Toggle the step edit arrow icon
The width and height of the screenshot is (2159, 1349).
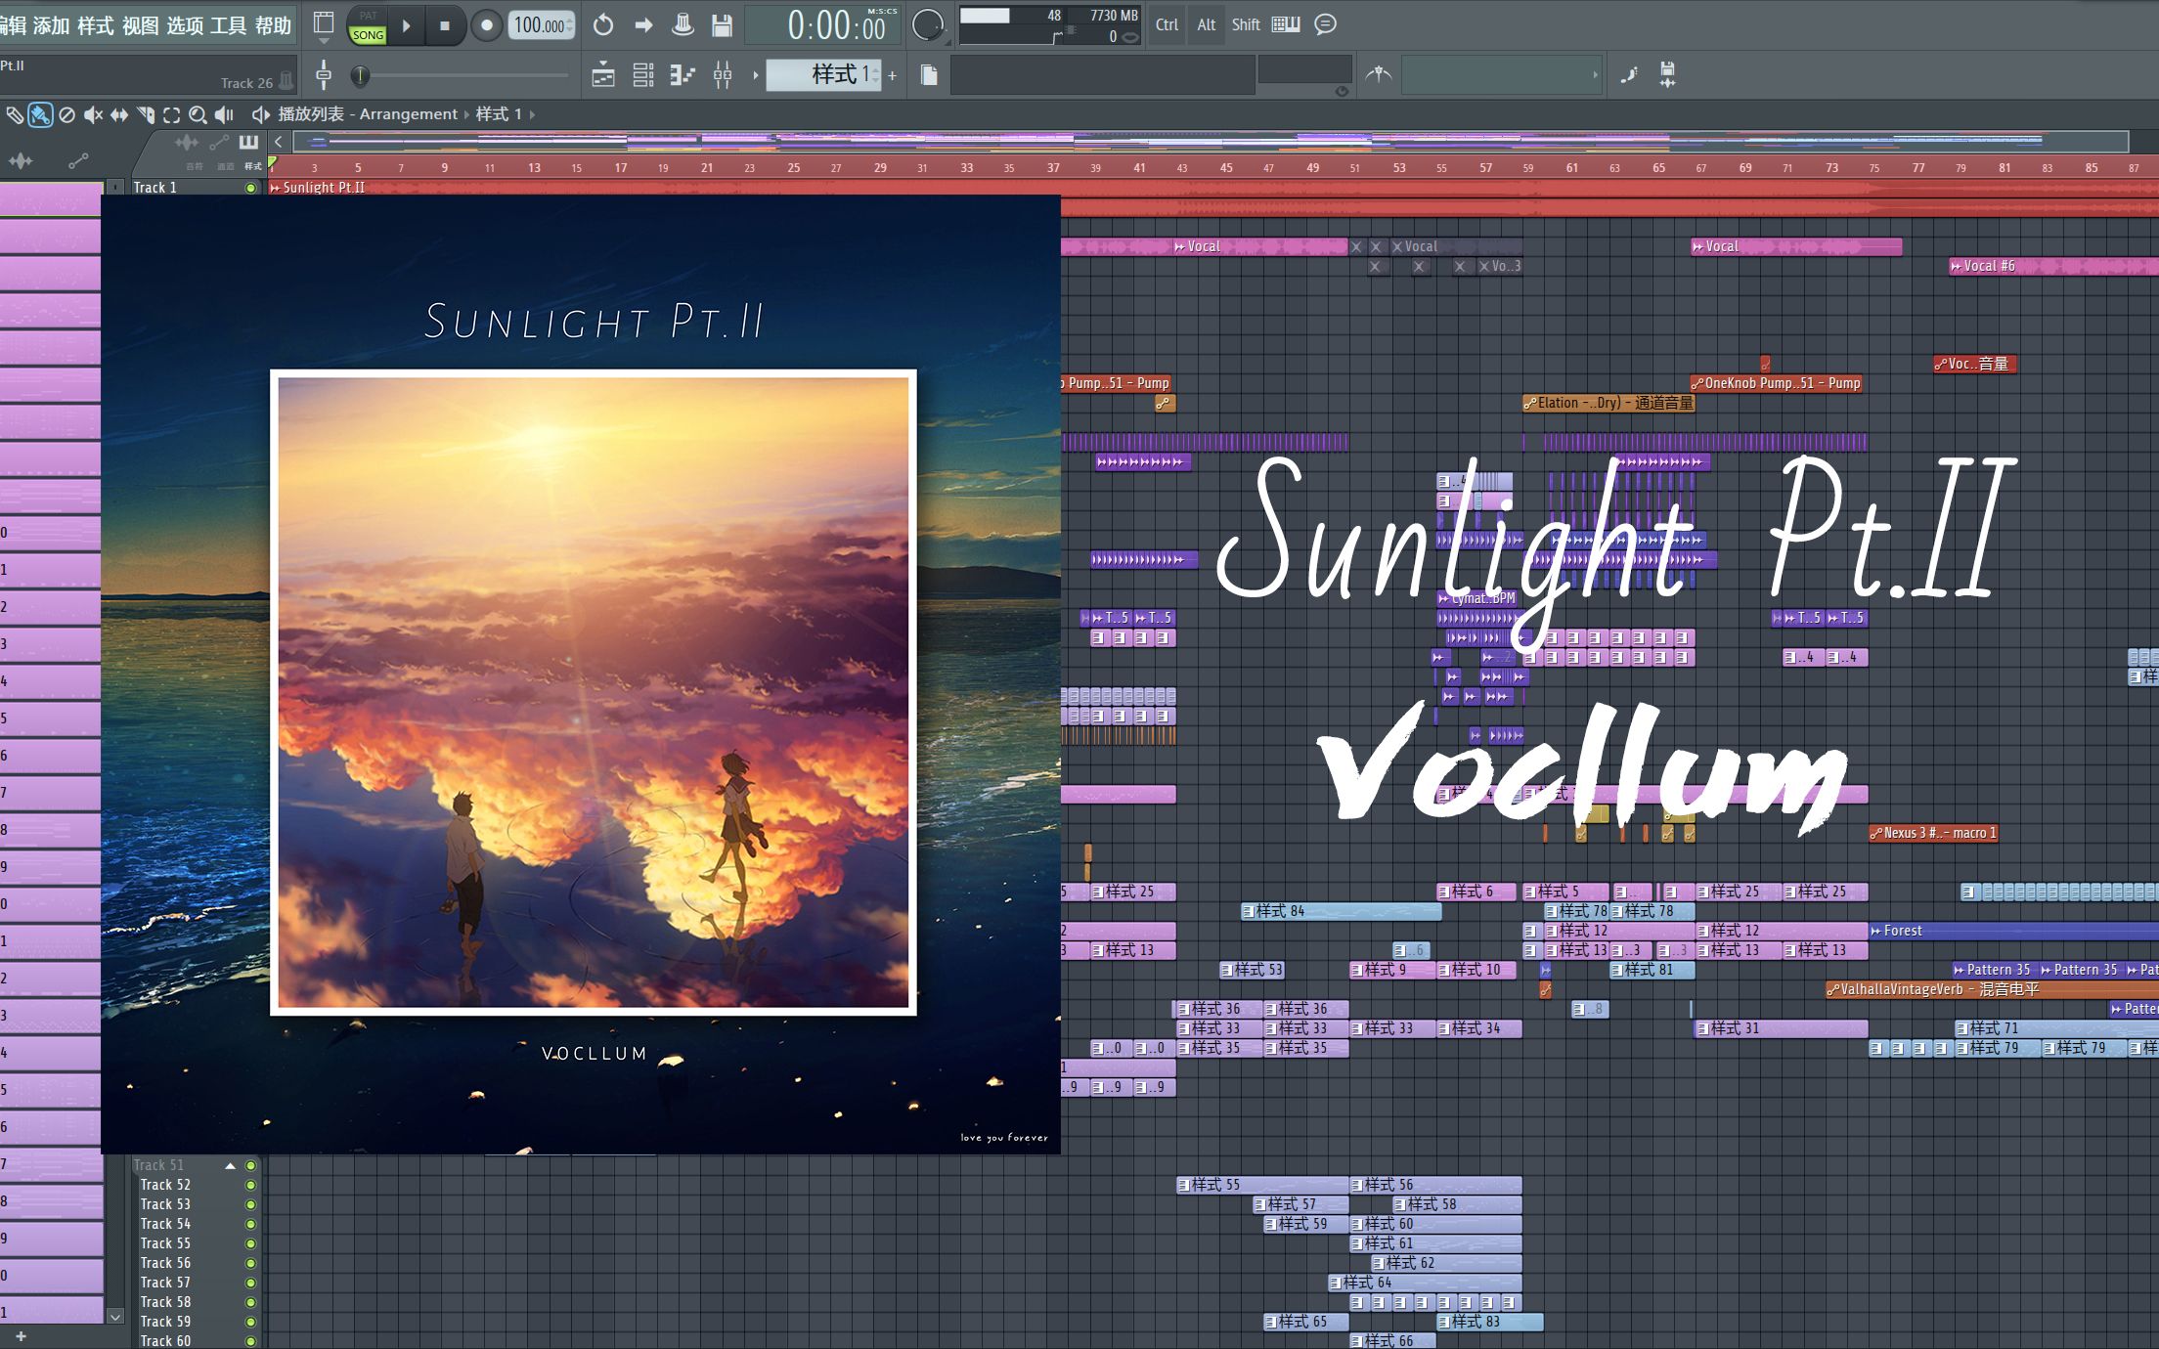(x=643, y=25)
